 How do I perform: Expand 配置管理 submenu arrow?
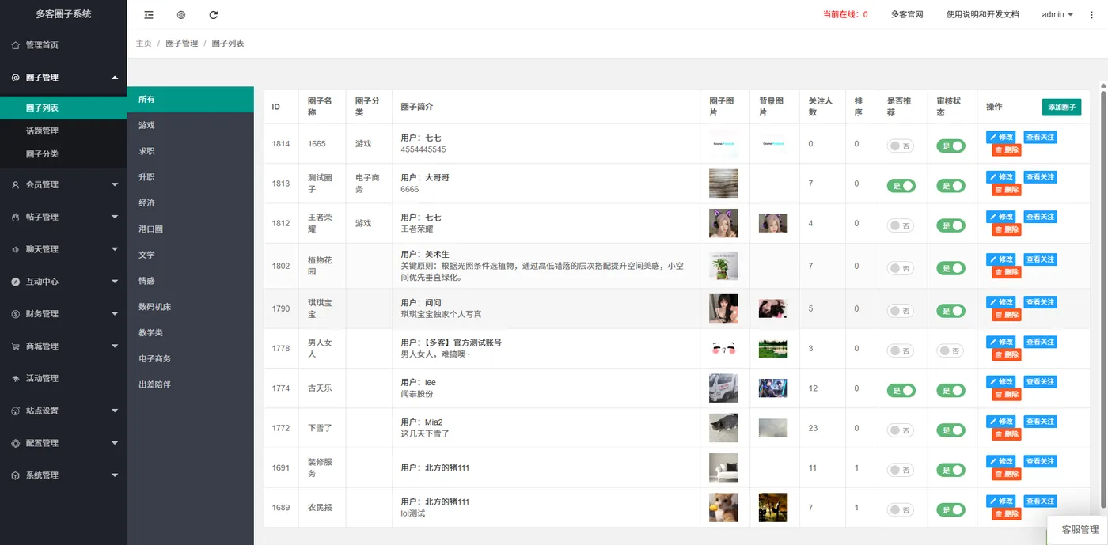click(115, 444)
